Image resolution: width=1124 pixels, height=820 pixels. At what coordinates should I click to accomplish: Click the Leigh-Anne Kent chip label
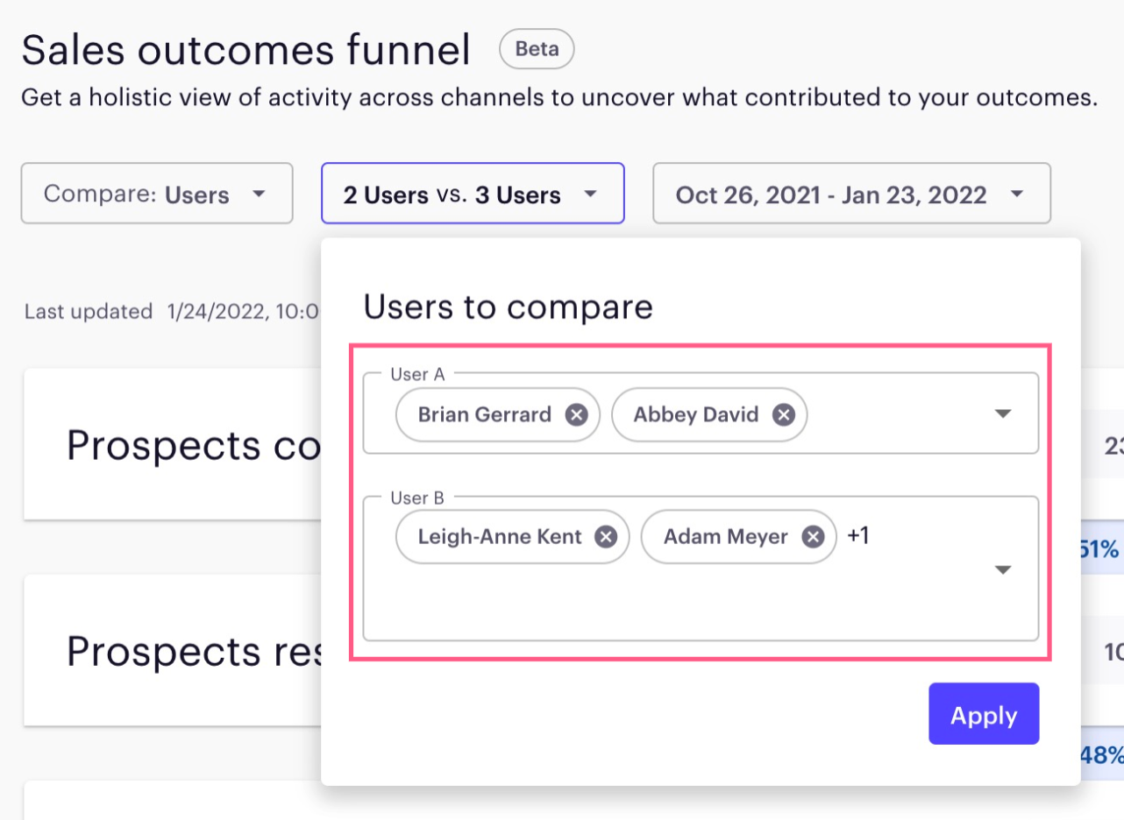click(499, 536)
